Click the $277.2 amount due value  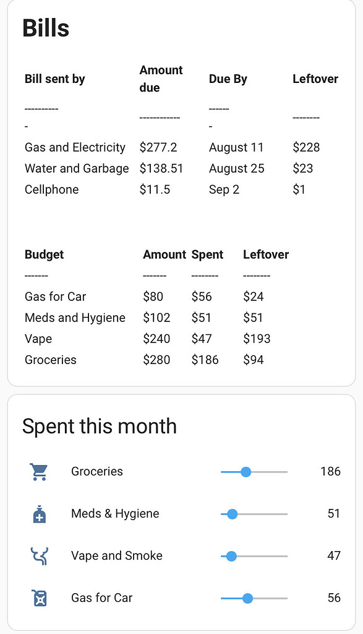(x=156, y=147)
